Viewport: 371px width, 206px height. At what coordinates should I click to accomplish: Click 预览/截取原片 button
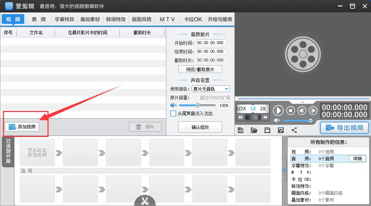(200, 69)
